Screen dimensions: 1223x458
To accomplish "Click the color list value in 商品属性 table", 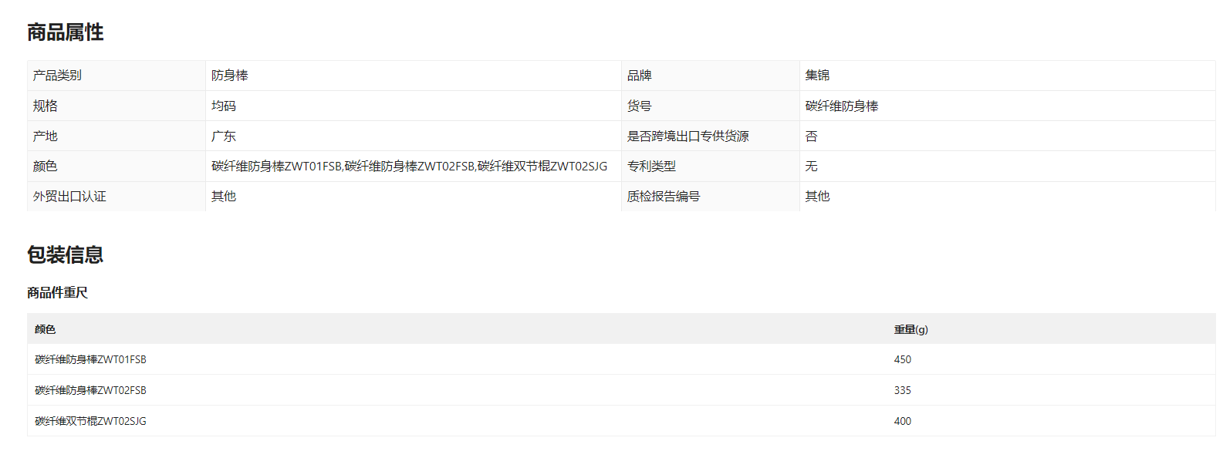I will click(x=409, y=167).
